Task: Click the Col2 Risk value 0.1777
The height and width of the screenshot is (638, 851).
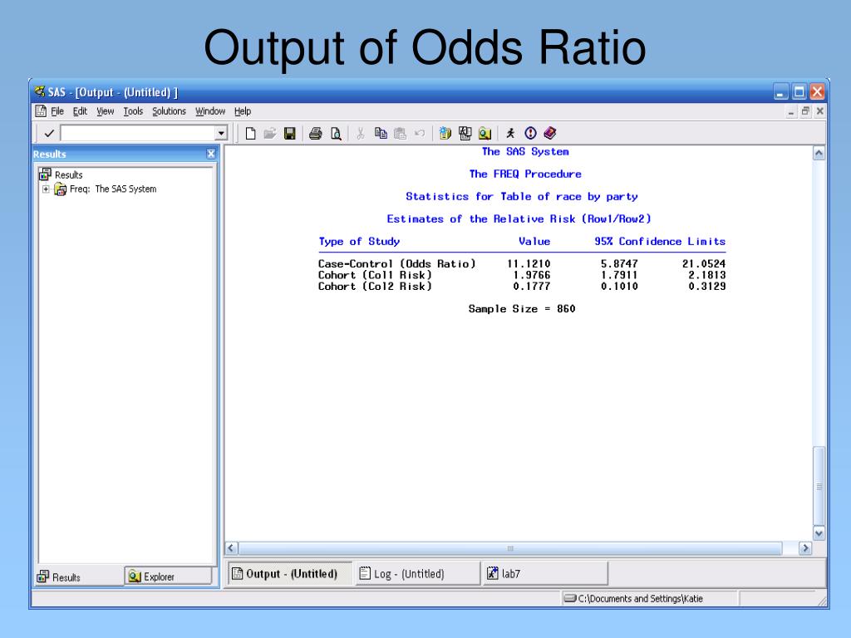Action: (x=532, y=287)
